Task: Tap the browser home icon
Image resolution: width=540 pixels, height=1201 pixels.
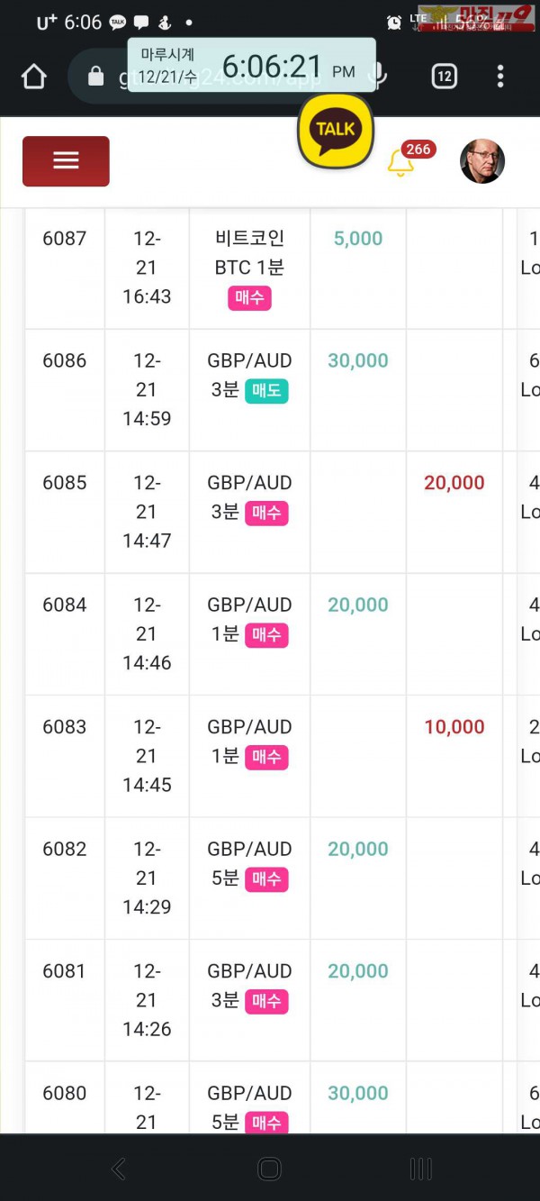Action: pos(33,77)
